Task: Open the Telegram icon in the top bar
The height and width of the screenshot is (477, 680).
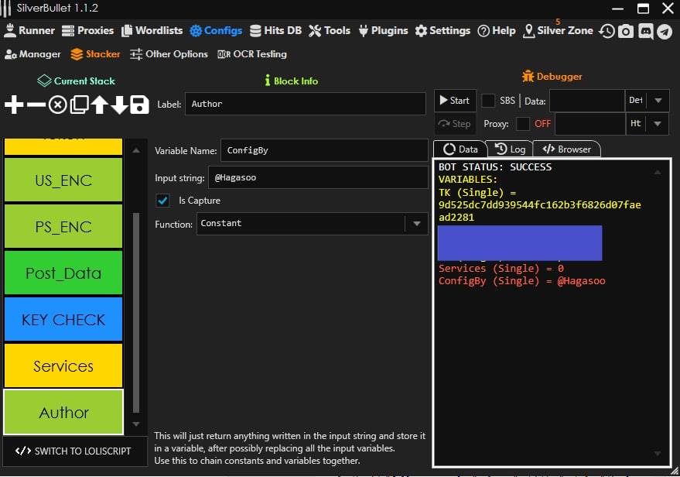Action: [x=665, y=31]
